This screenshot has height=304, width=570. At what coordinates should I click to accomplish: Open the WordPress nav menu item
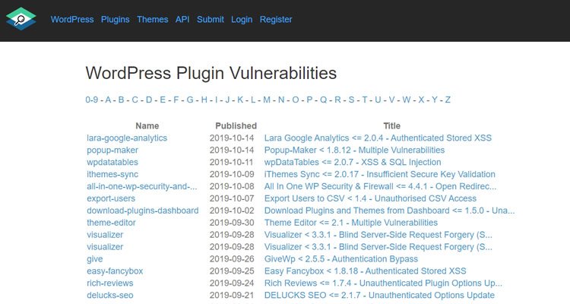[72, 20]
